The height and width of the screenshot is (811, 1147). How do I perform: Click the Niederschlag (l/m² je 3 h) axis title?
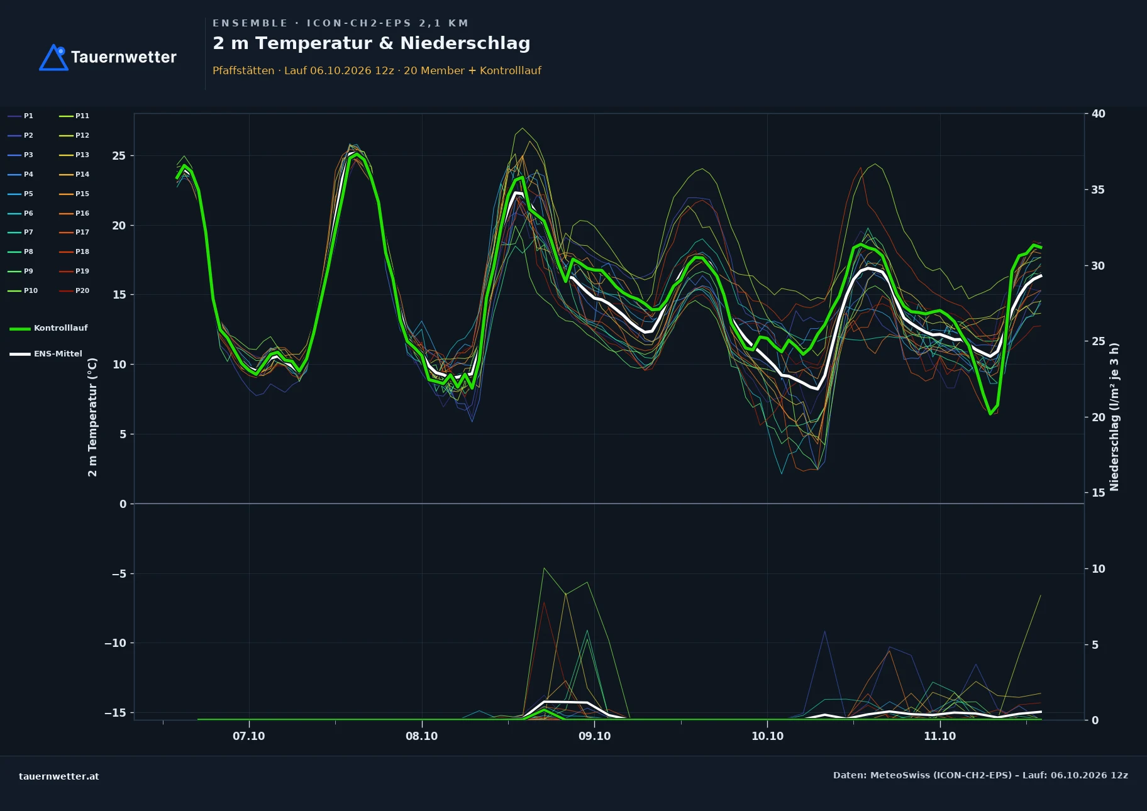1114,417
